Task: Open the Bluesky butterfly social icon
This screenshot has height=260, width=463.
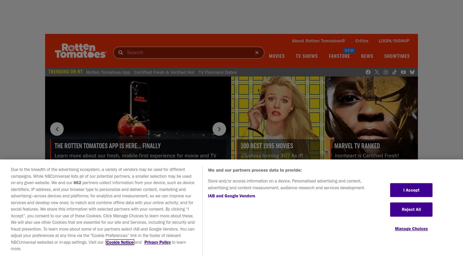Action: (x=412, y=72)
